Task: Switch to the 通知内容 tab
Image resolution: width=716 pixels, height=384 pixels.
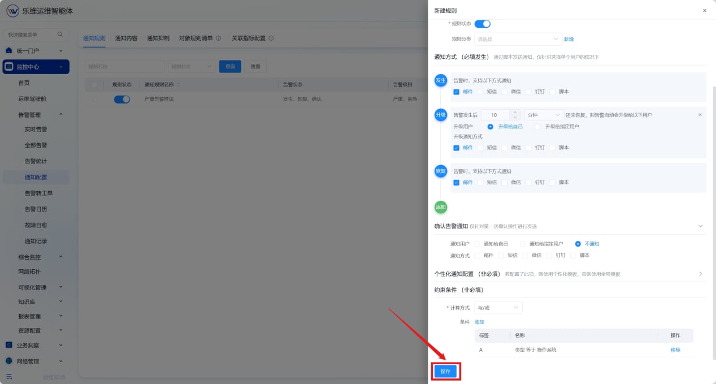Action: (126, 38)
